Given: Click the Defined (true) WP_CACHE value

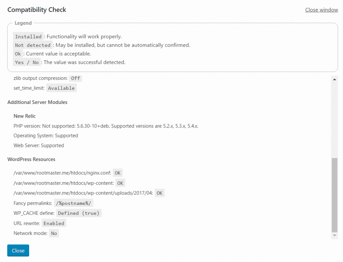Looking at the screenshot, I should [79, 213].
